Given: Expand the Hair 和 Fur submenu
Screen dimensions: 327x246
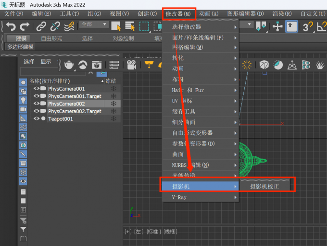Looking at the screenshot, I should 201,90.
